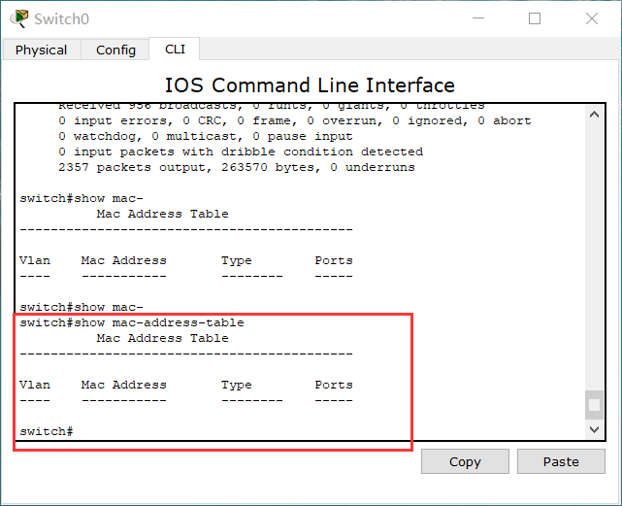Click the scrollbar down arrow

pyautogui.click(x=594, y=429)
